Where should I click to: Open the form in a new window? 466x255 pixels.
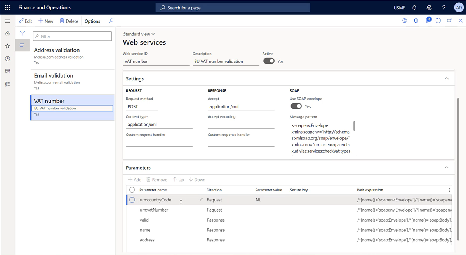point(449,21)
